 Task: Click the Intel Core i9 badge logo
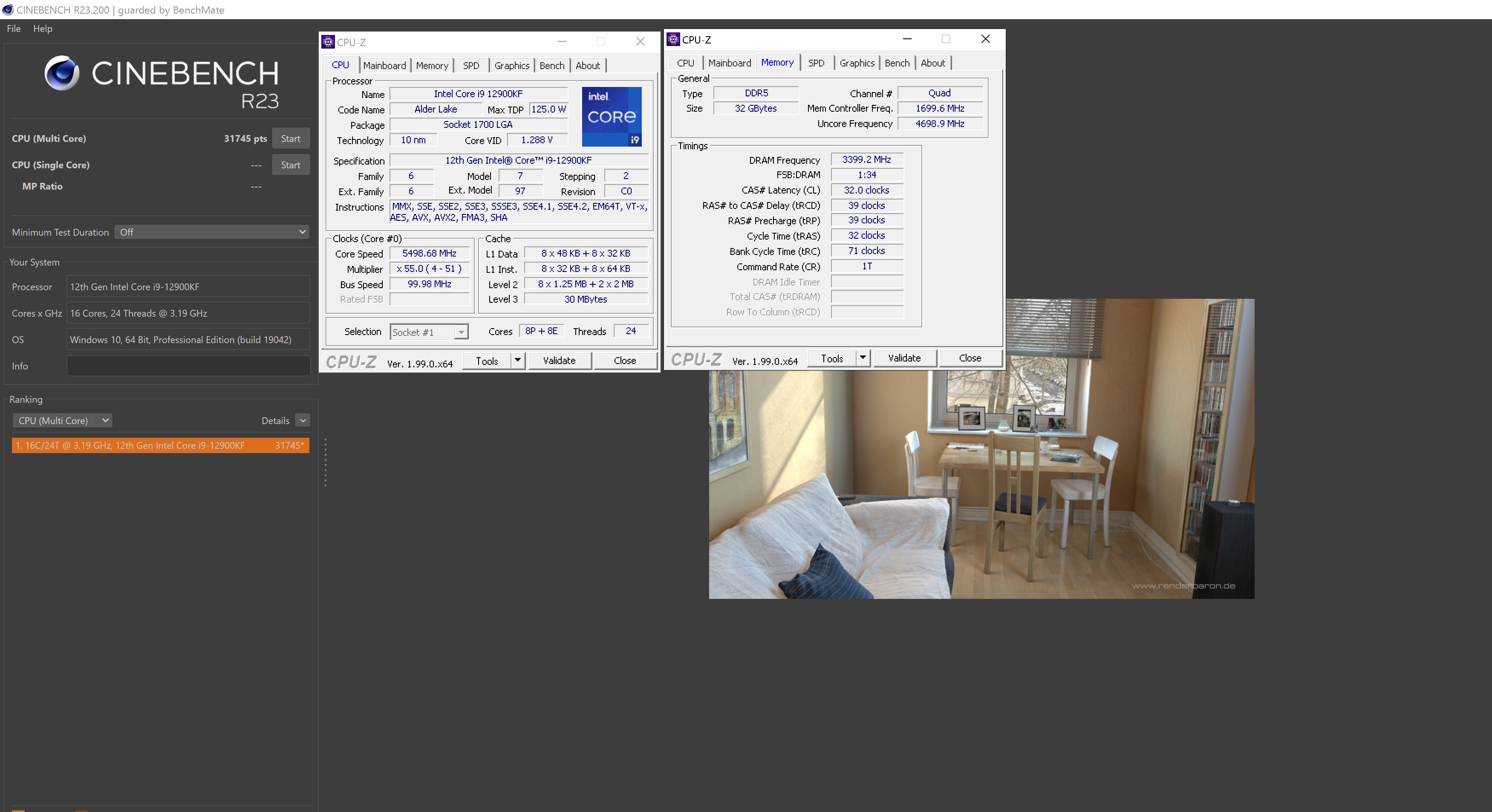click(612, 116)
